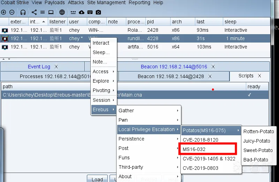Select CVE-2018-8120 exploit entry
279x182 pixels.
tap(211, 140)
